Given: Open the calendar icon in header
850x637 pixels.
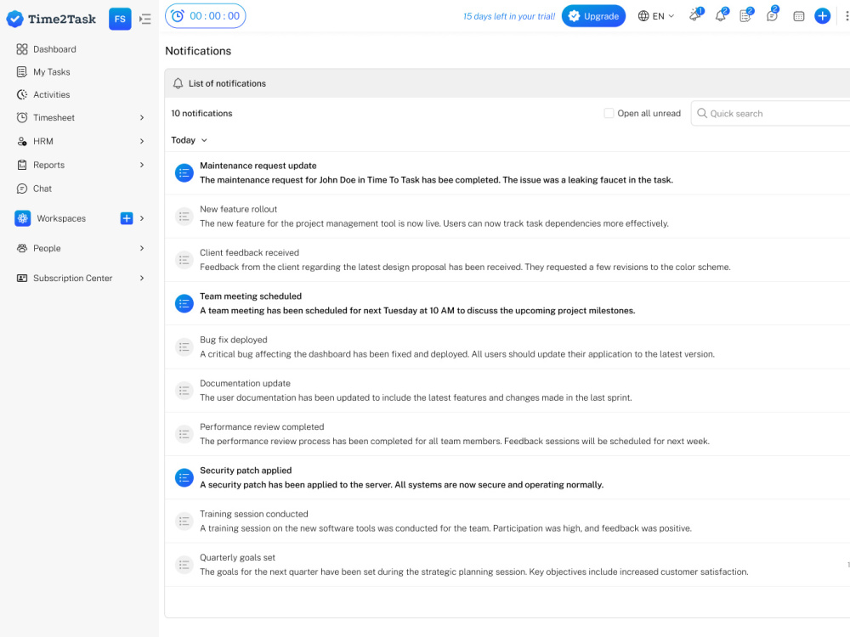Looking at the screenshot, I should [798, 16].
